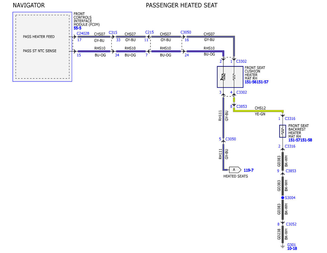Select the S3004 splice dot
Viewport: 327px width, 253px height.
283,198
